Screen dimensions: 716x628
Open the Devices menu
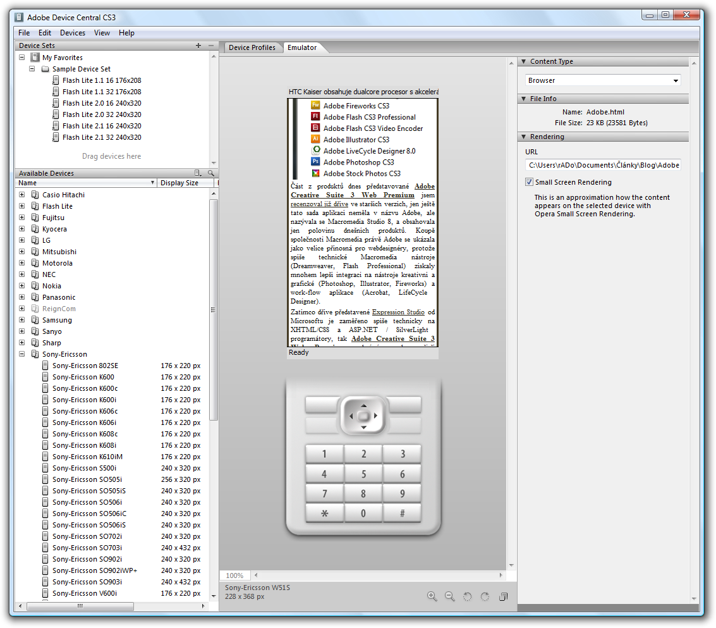tap(73, 33)
